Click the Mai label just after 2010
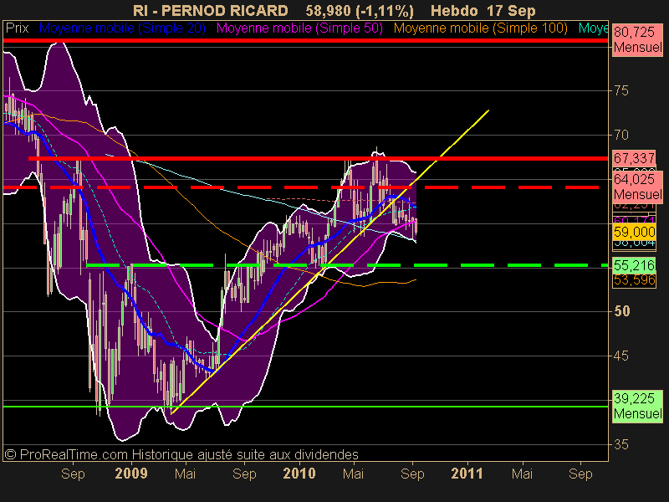The width and height of the screenshot is (669, 502). (x=353, y=474)
